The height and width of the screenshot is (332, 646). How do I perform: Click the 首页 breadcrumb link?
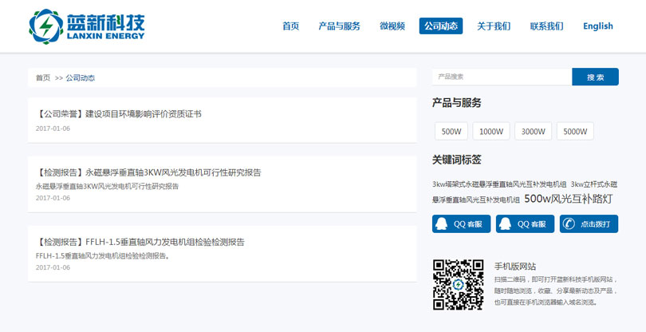point(43,78)
